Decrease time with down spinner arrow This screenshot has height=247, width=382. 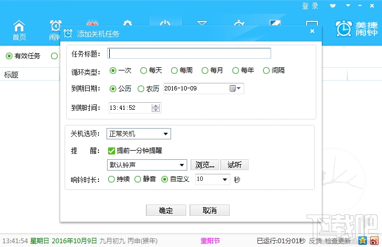pos(155,110)
